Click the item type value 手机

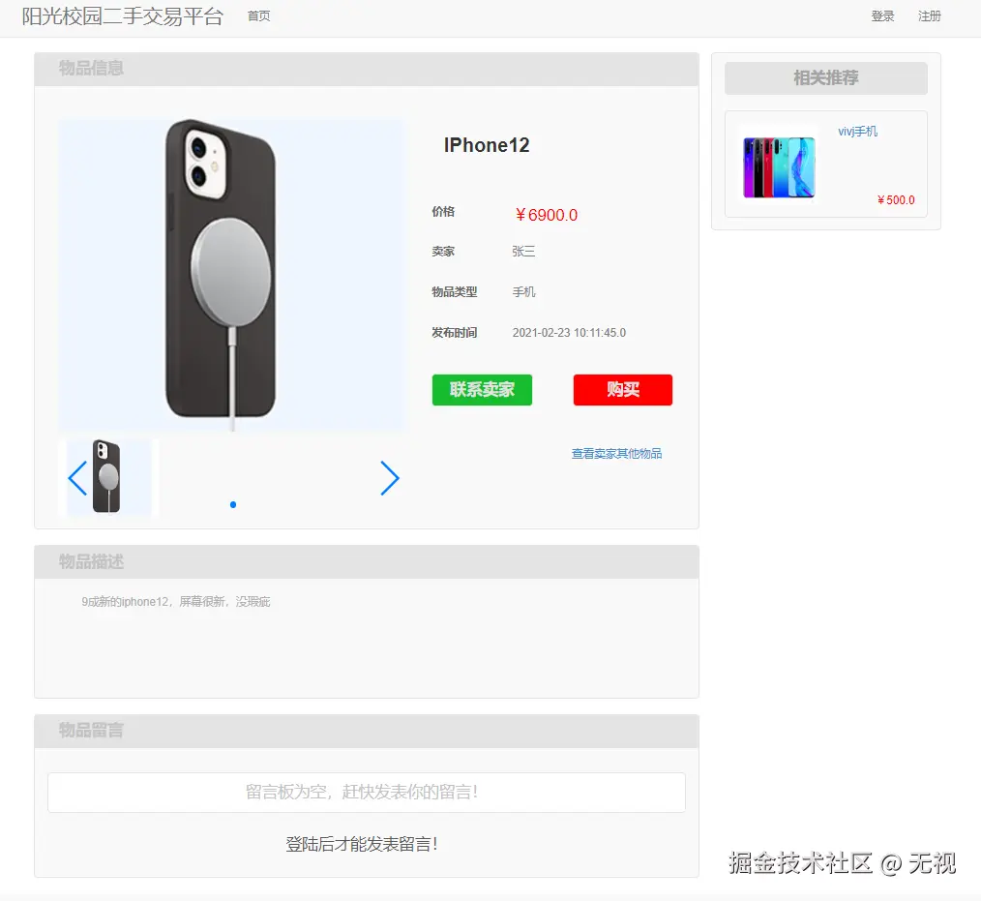[523, 292]
